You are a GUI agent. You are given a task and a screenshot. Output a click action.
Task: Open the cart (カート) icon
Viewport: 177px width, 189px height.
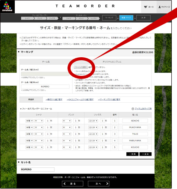coord(149,7)
